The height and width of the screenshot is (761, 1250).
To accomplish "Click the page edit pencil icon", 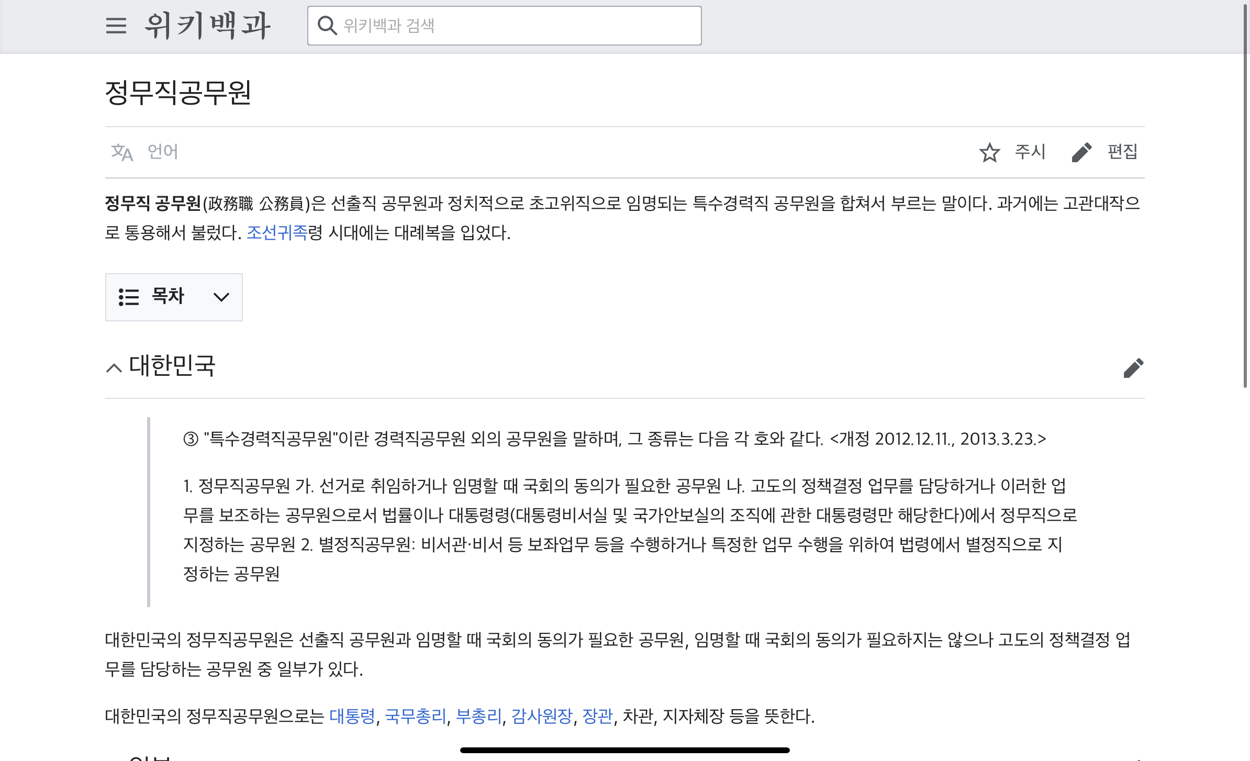I will coord(1081,152).
